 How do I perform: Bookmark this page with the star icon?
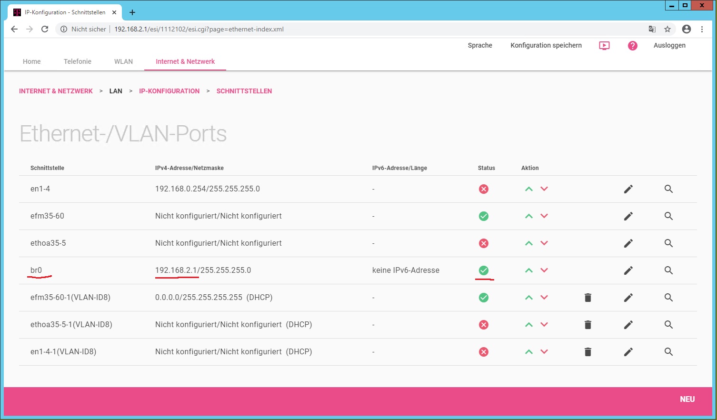click(x=667, y=29)
